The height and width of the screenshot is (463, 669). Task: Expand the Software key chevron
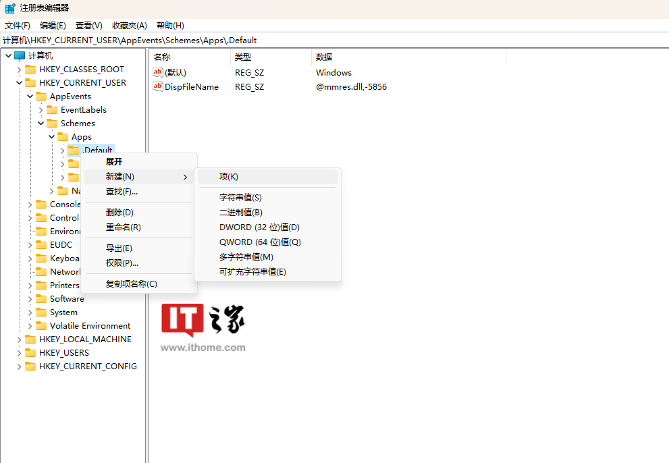(30, 299)
